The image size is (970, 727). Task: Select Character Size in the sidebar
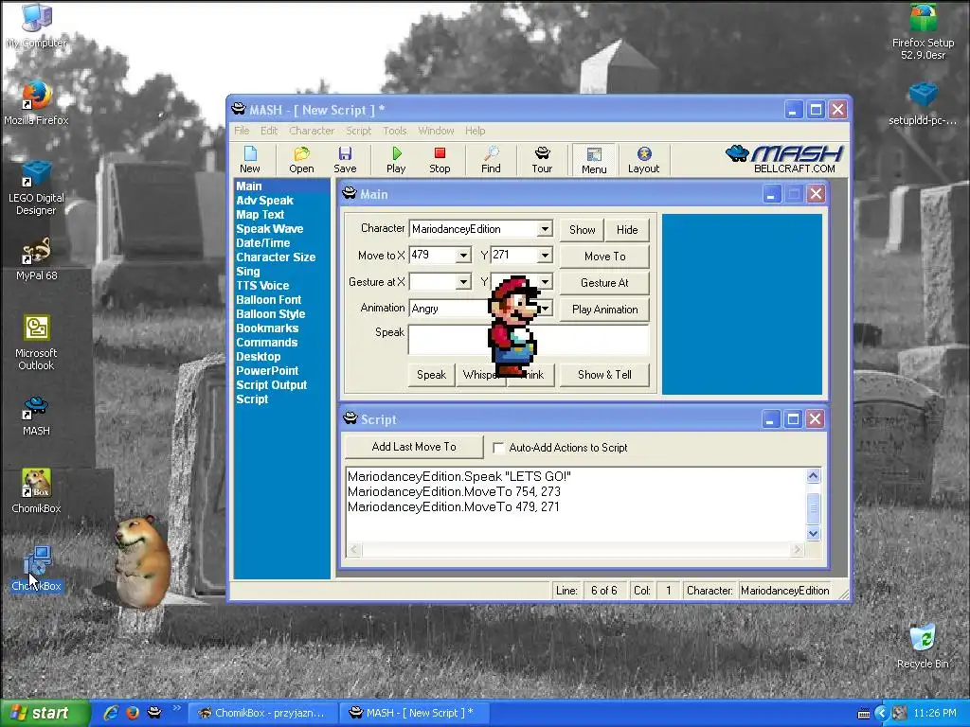(276, 257)
